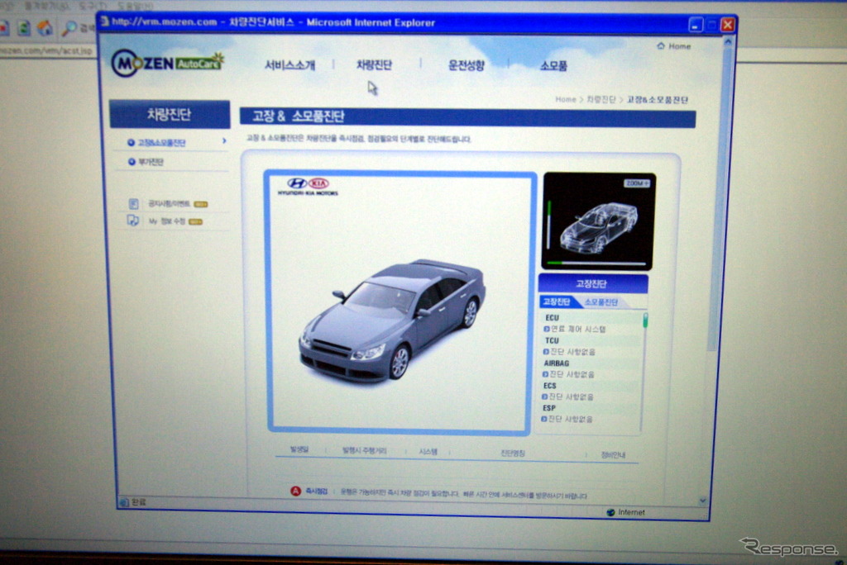The height and width of the screenshot is (565, 847).
Task: Click the Mozen AutoCare logo
Action: (x=168, y=62)
